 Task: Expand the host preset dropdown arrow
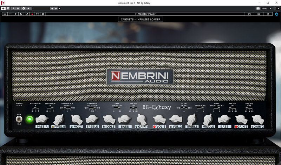click(59, 8)
